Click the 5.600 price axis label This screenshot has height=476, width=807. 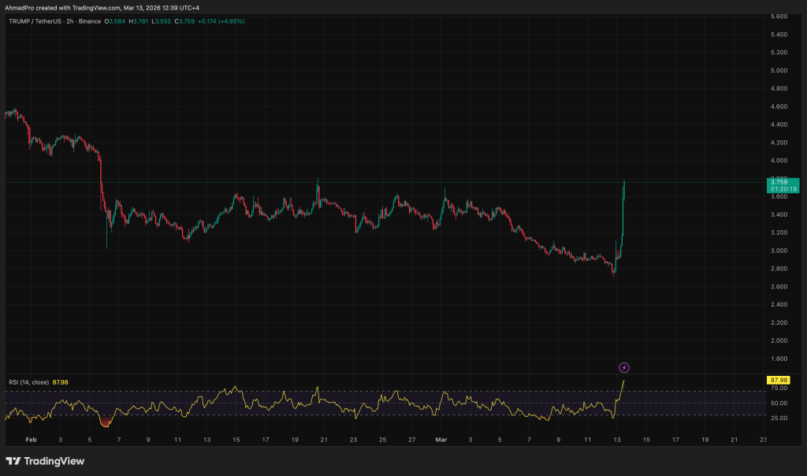[779, 17]
